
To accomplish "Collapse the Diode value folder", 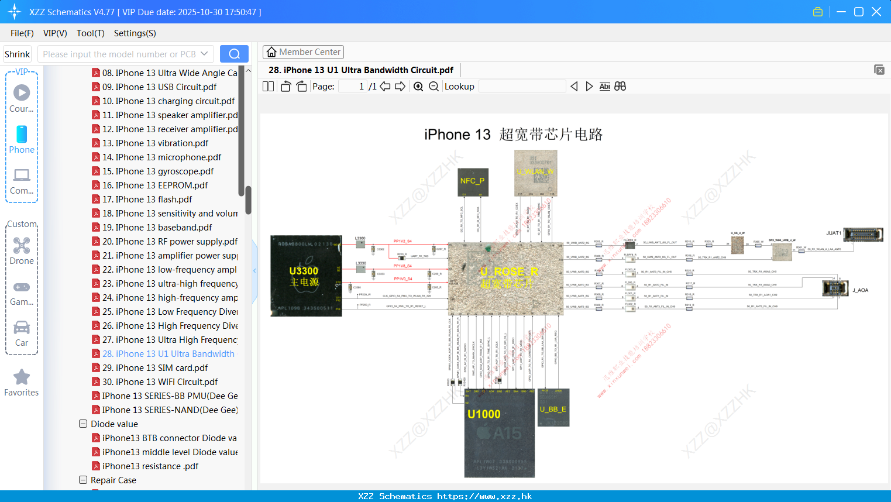I will (x=83, y=424).
